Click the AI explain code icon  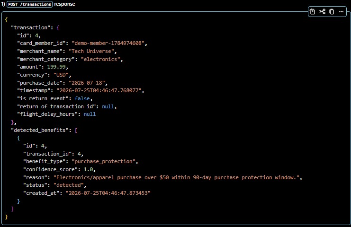[313, 11]
